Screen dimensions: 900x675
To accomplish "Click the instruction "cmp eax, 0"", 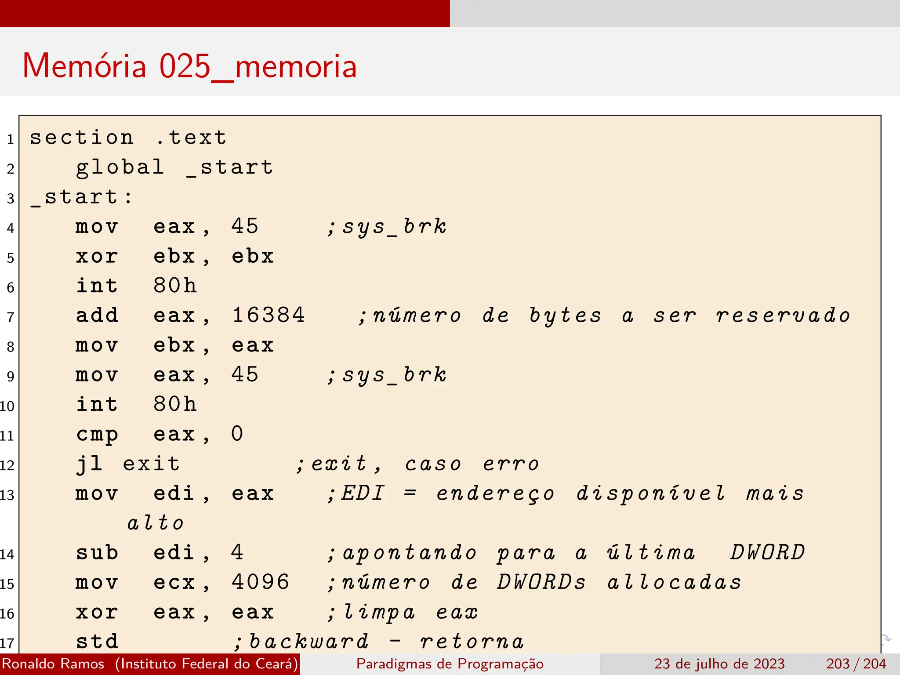I will click(x=160, y=434).
